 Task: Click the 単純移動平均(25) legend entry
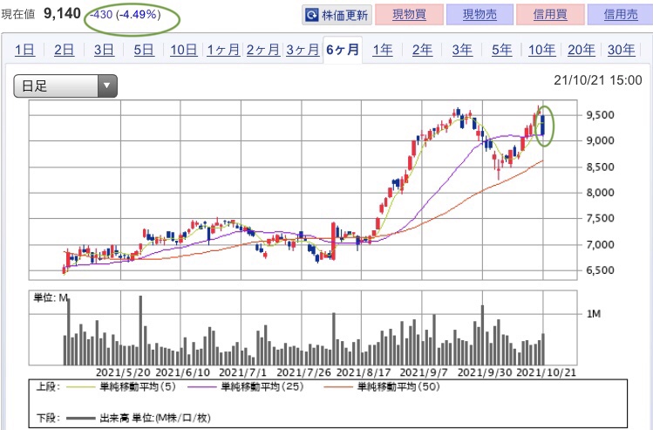click(246, 387)
